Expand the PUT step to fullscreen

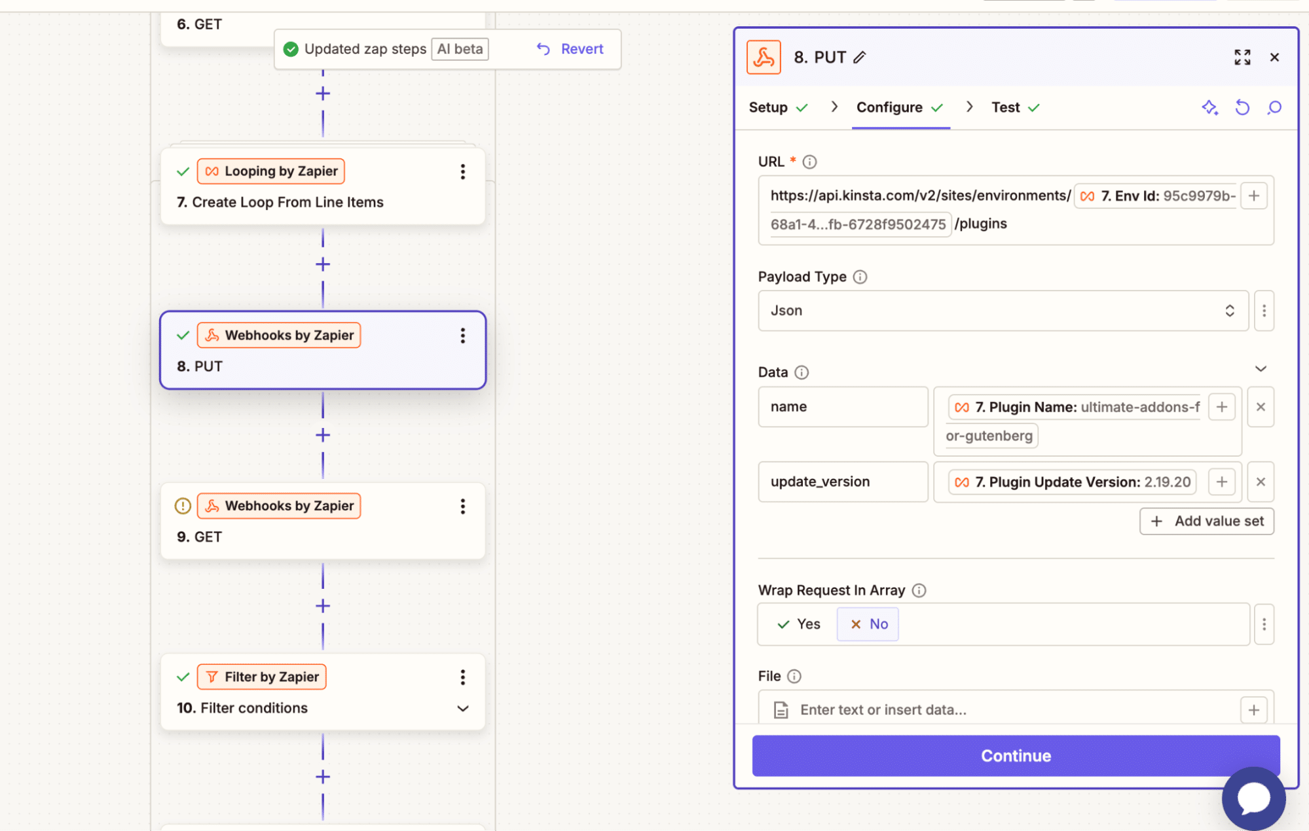(1242, 57)
